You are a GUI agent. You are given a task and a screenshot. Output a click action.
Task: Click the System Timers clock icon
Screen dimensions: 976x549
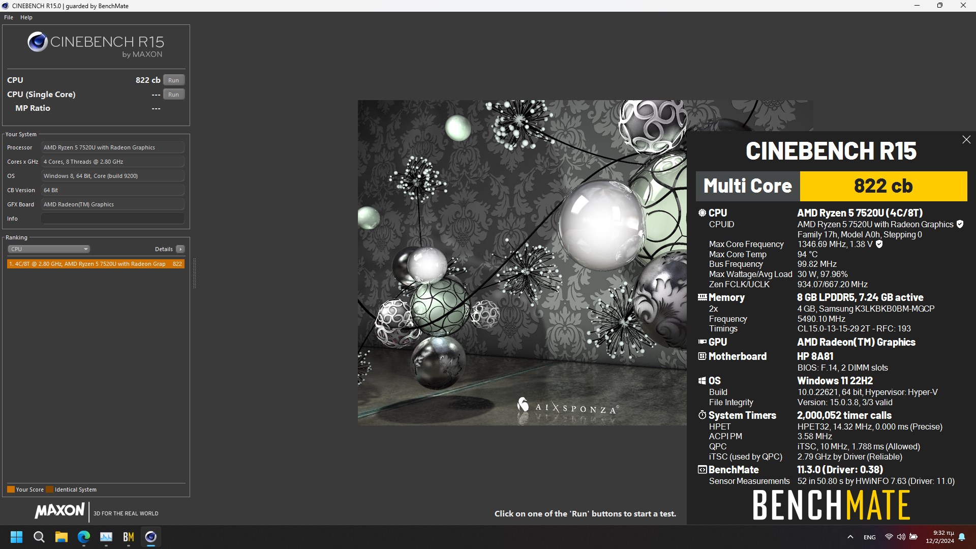click(x=702, y=415)
